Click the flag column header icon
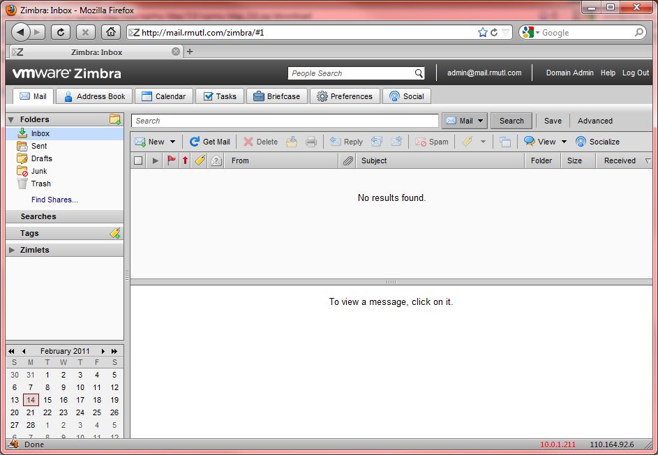 click(x=172, y=161)
